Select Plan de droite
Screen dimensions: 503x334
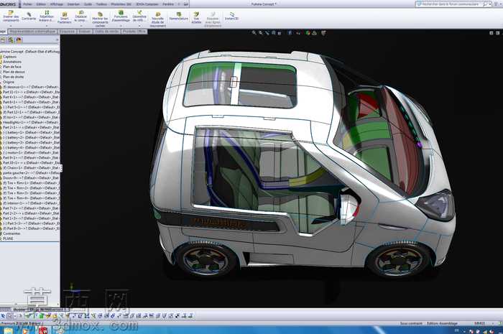click(13, 77)
